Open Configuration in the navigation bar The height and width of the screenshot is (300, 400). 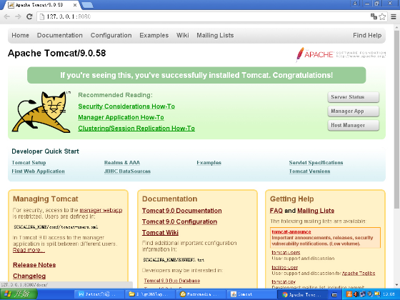click(x=111, y=35)
